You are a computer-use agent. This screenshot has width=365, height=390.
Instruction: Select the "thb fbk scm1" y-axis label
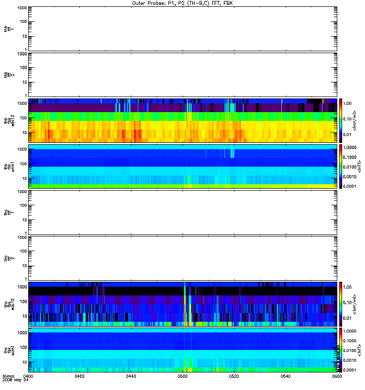[x=9, y=167]
